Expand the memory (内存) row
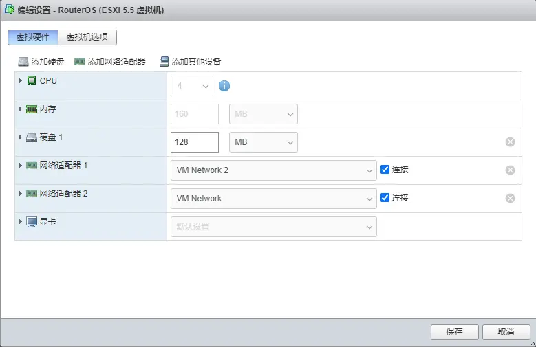 (20, 109)
